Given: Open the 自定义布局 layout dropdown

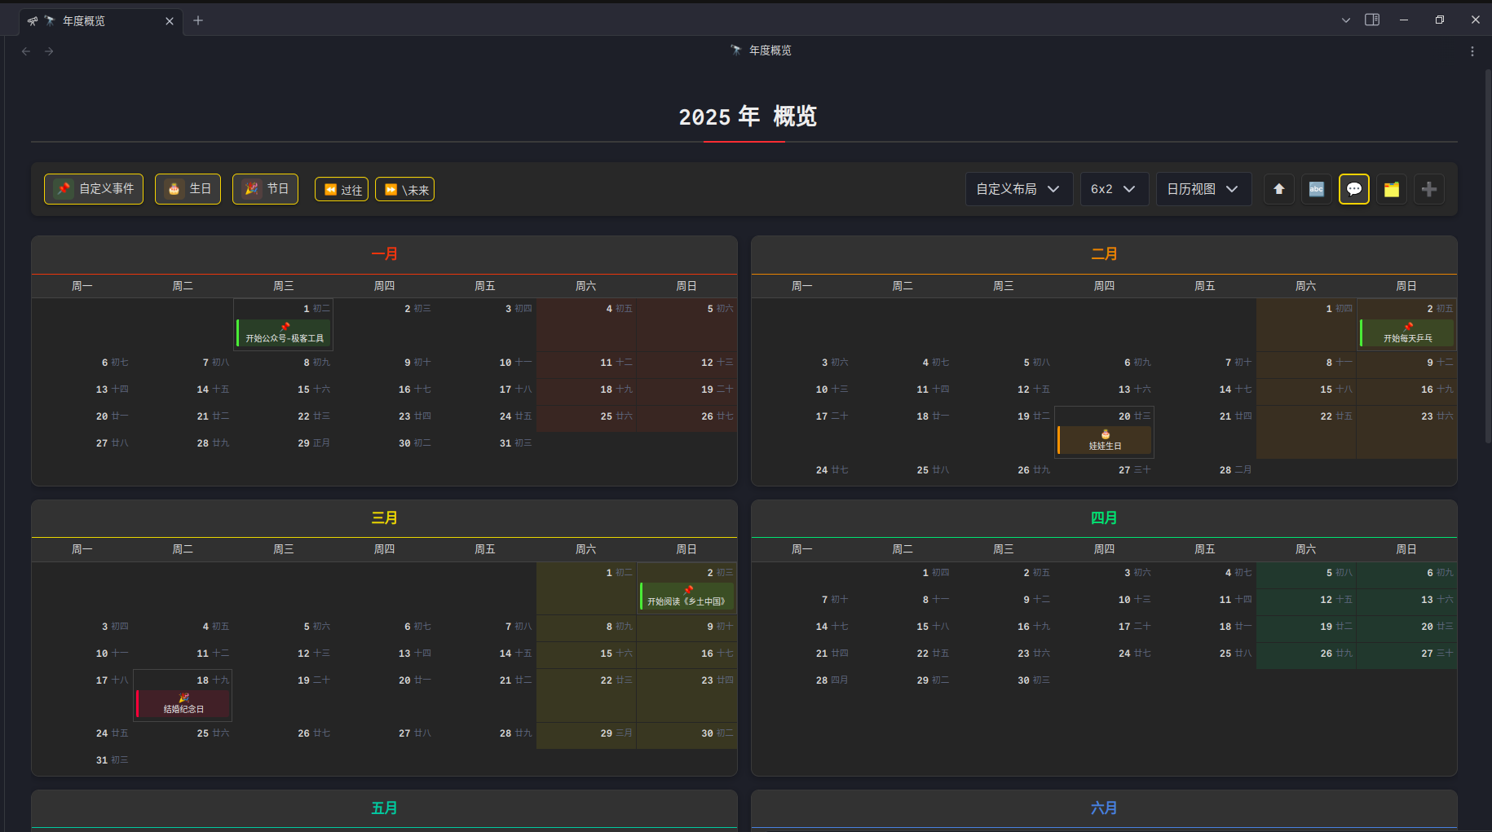Looking at the screenshot, I should tap(1018, 189).
